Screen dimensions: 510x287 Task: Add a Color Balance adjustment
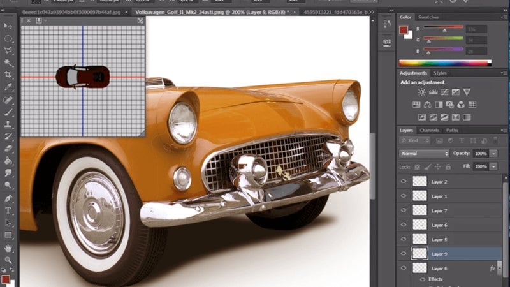(429, 105)
